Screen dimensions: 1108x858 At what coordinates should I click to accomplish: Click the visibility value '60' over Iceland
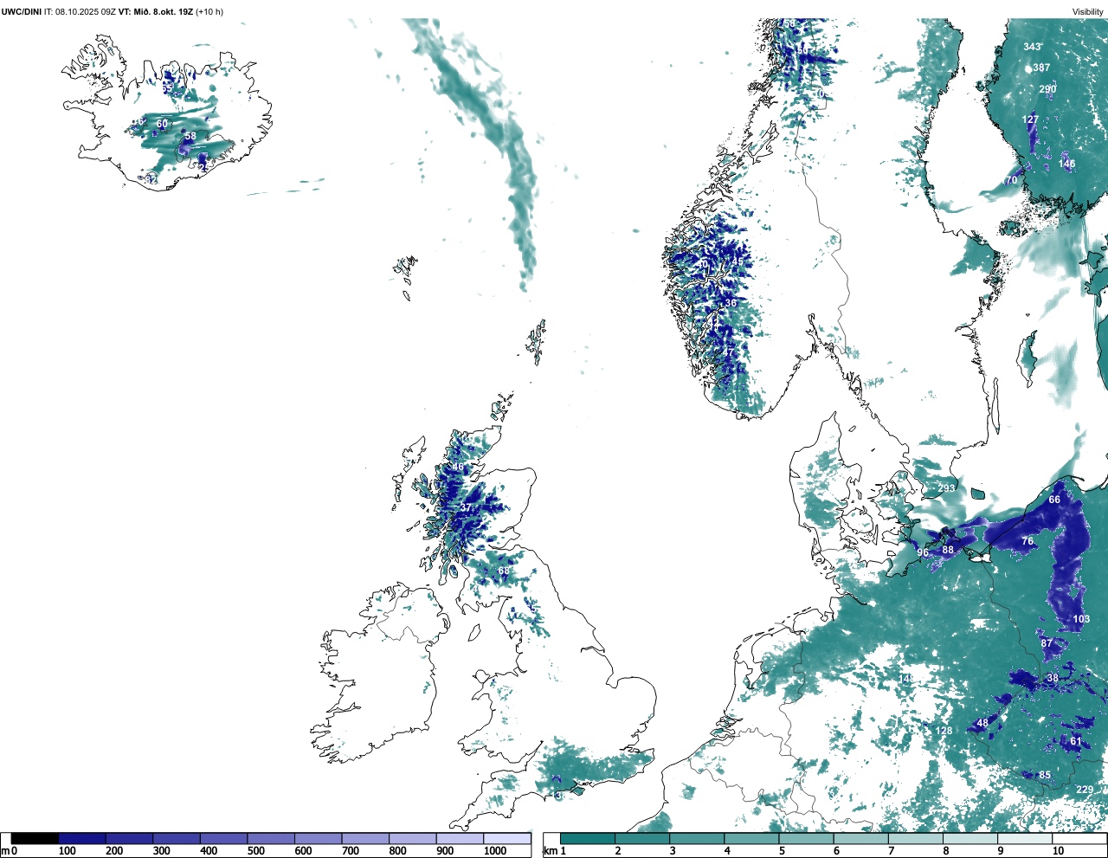pyautogui.click(x=162, y=124)
